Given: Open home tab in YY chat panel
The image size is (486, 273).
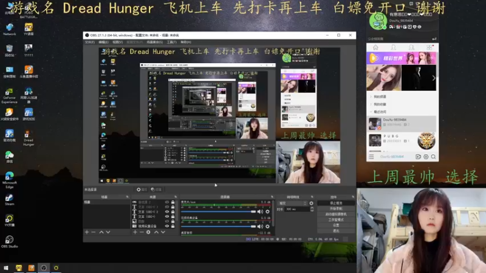Looking at the screenshot, I should (x=375, y=47).
